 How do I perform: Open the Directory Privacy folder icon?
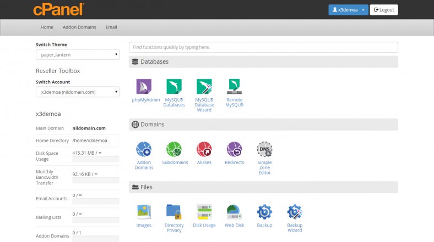[174, 212]
